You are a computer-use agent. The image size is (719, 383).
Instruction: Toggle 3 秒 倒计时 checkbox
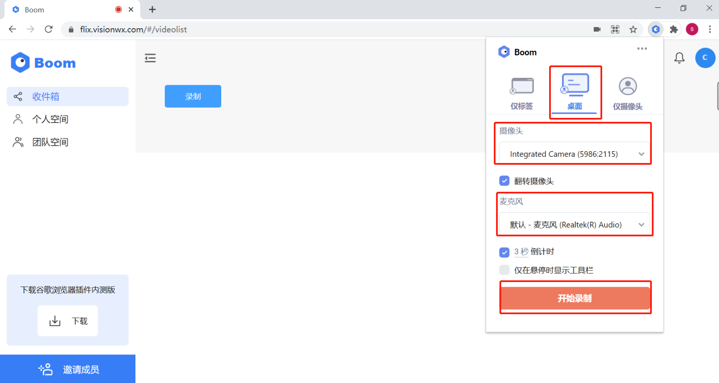pyautogui.click(x=505, y=252)
